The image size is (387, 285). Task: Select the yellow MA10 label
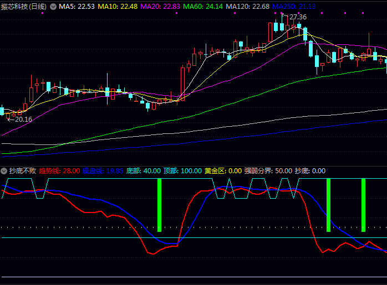click(118, 7)
